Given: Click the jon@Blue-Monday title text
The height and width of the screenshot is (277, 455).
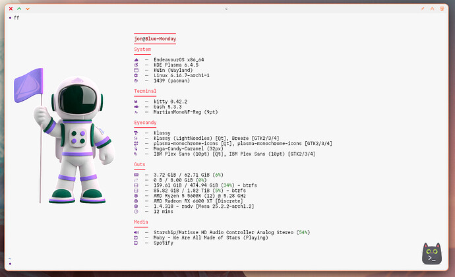Looking at the screenshot, I should click(x=155, y=39).
